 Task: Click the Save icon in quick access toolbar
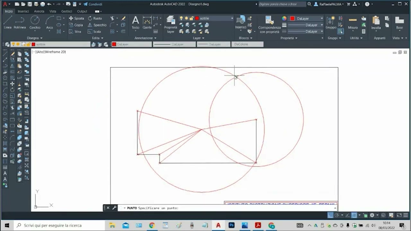tap(30, 4)
